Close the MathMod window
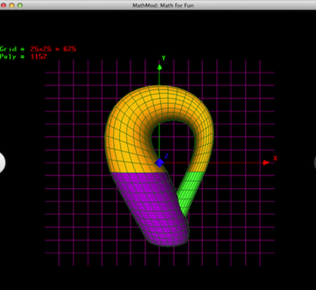Screen dimensions: 316x290 pyautogui.click(x=3, y=6)
